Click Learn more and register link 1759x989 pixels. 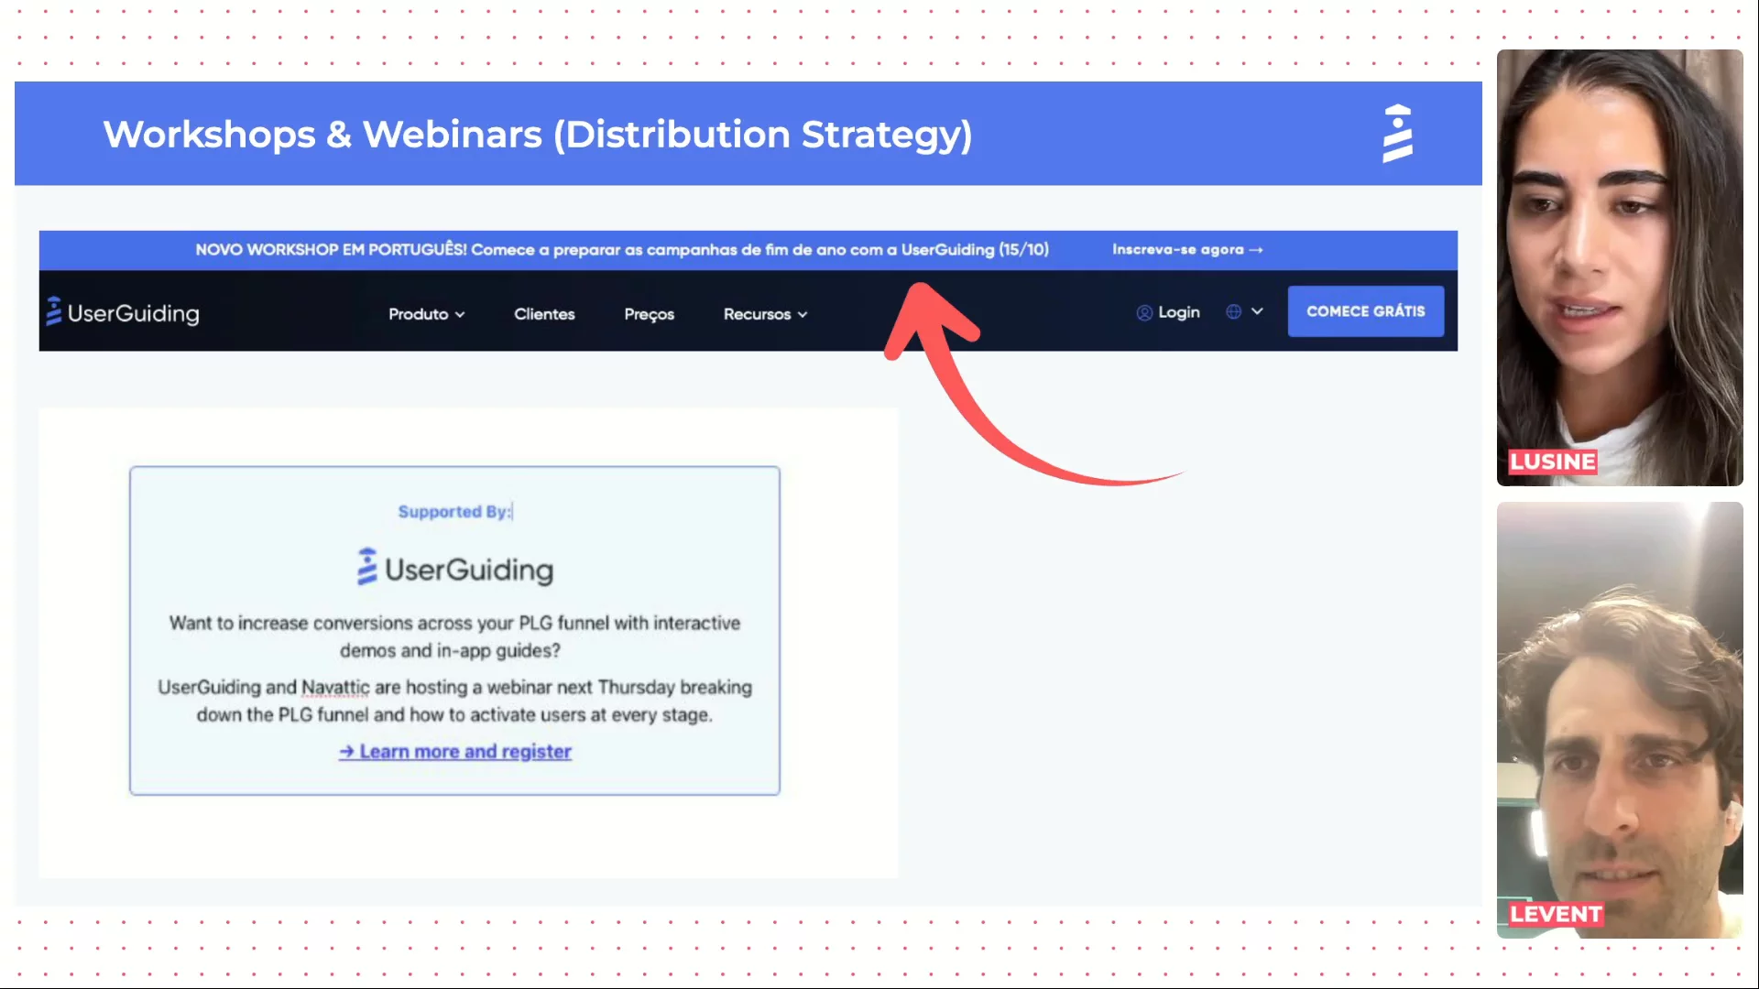465,752
